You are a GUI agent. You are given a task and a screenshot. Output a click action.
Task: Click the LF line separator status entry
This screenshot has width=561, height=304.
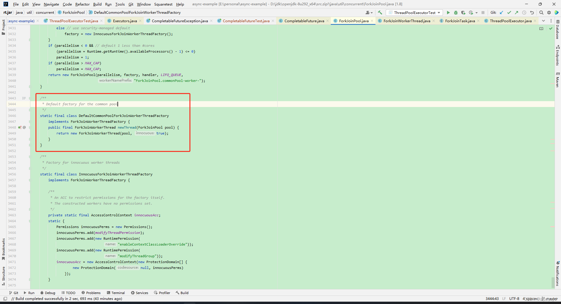[x=504, y=299]
